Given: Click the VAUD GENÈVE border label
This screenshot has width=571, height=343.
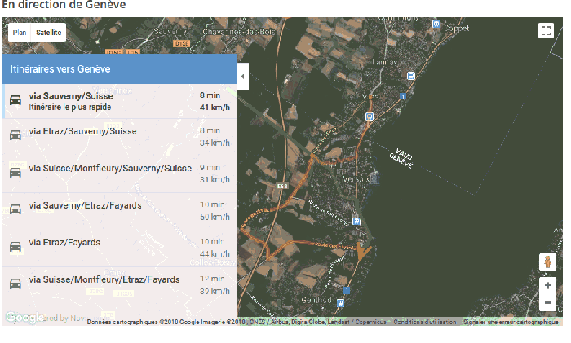Looking at the screenshot, I should click(x=402, y=158).
